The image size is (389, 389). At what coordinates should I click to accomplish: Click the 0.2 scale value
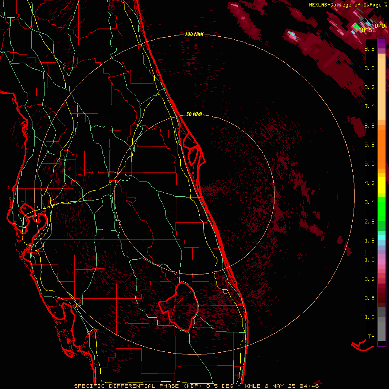370,279
